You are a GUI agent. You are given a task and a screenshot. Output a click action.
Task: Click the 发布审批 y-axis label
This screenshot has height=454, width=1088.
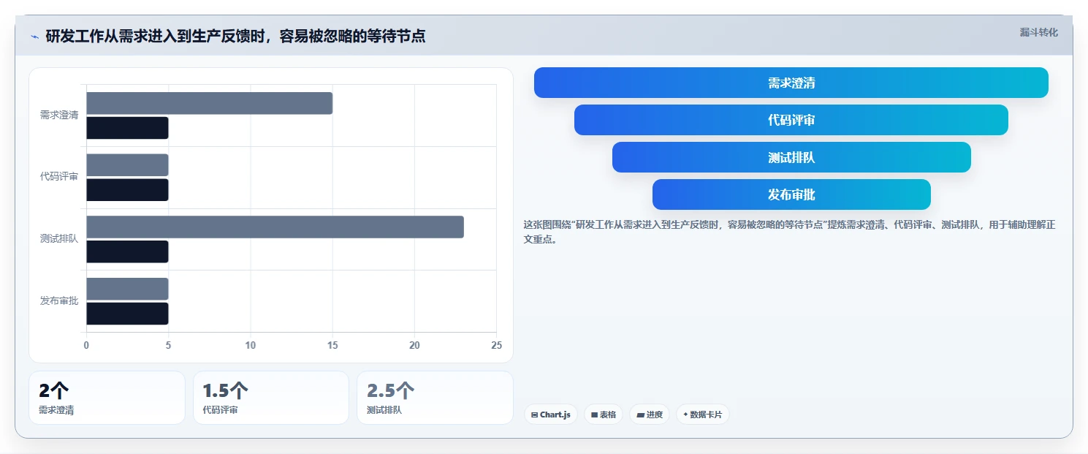click(59, 301)
